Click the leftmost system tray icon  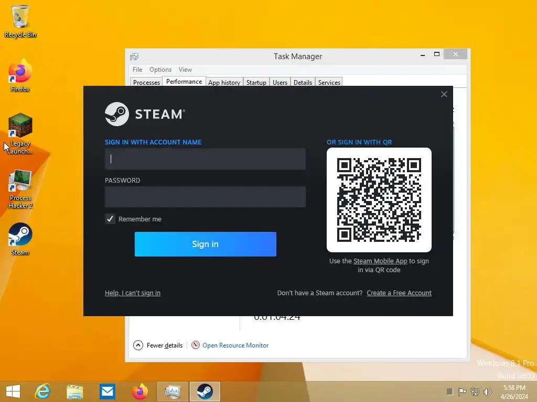[449, 392]
